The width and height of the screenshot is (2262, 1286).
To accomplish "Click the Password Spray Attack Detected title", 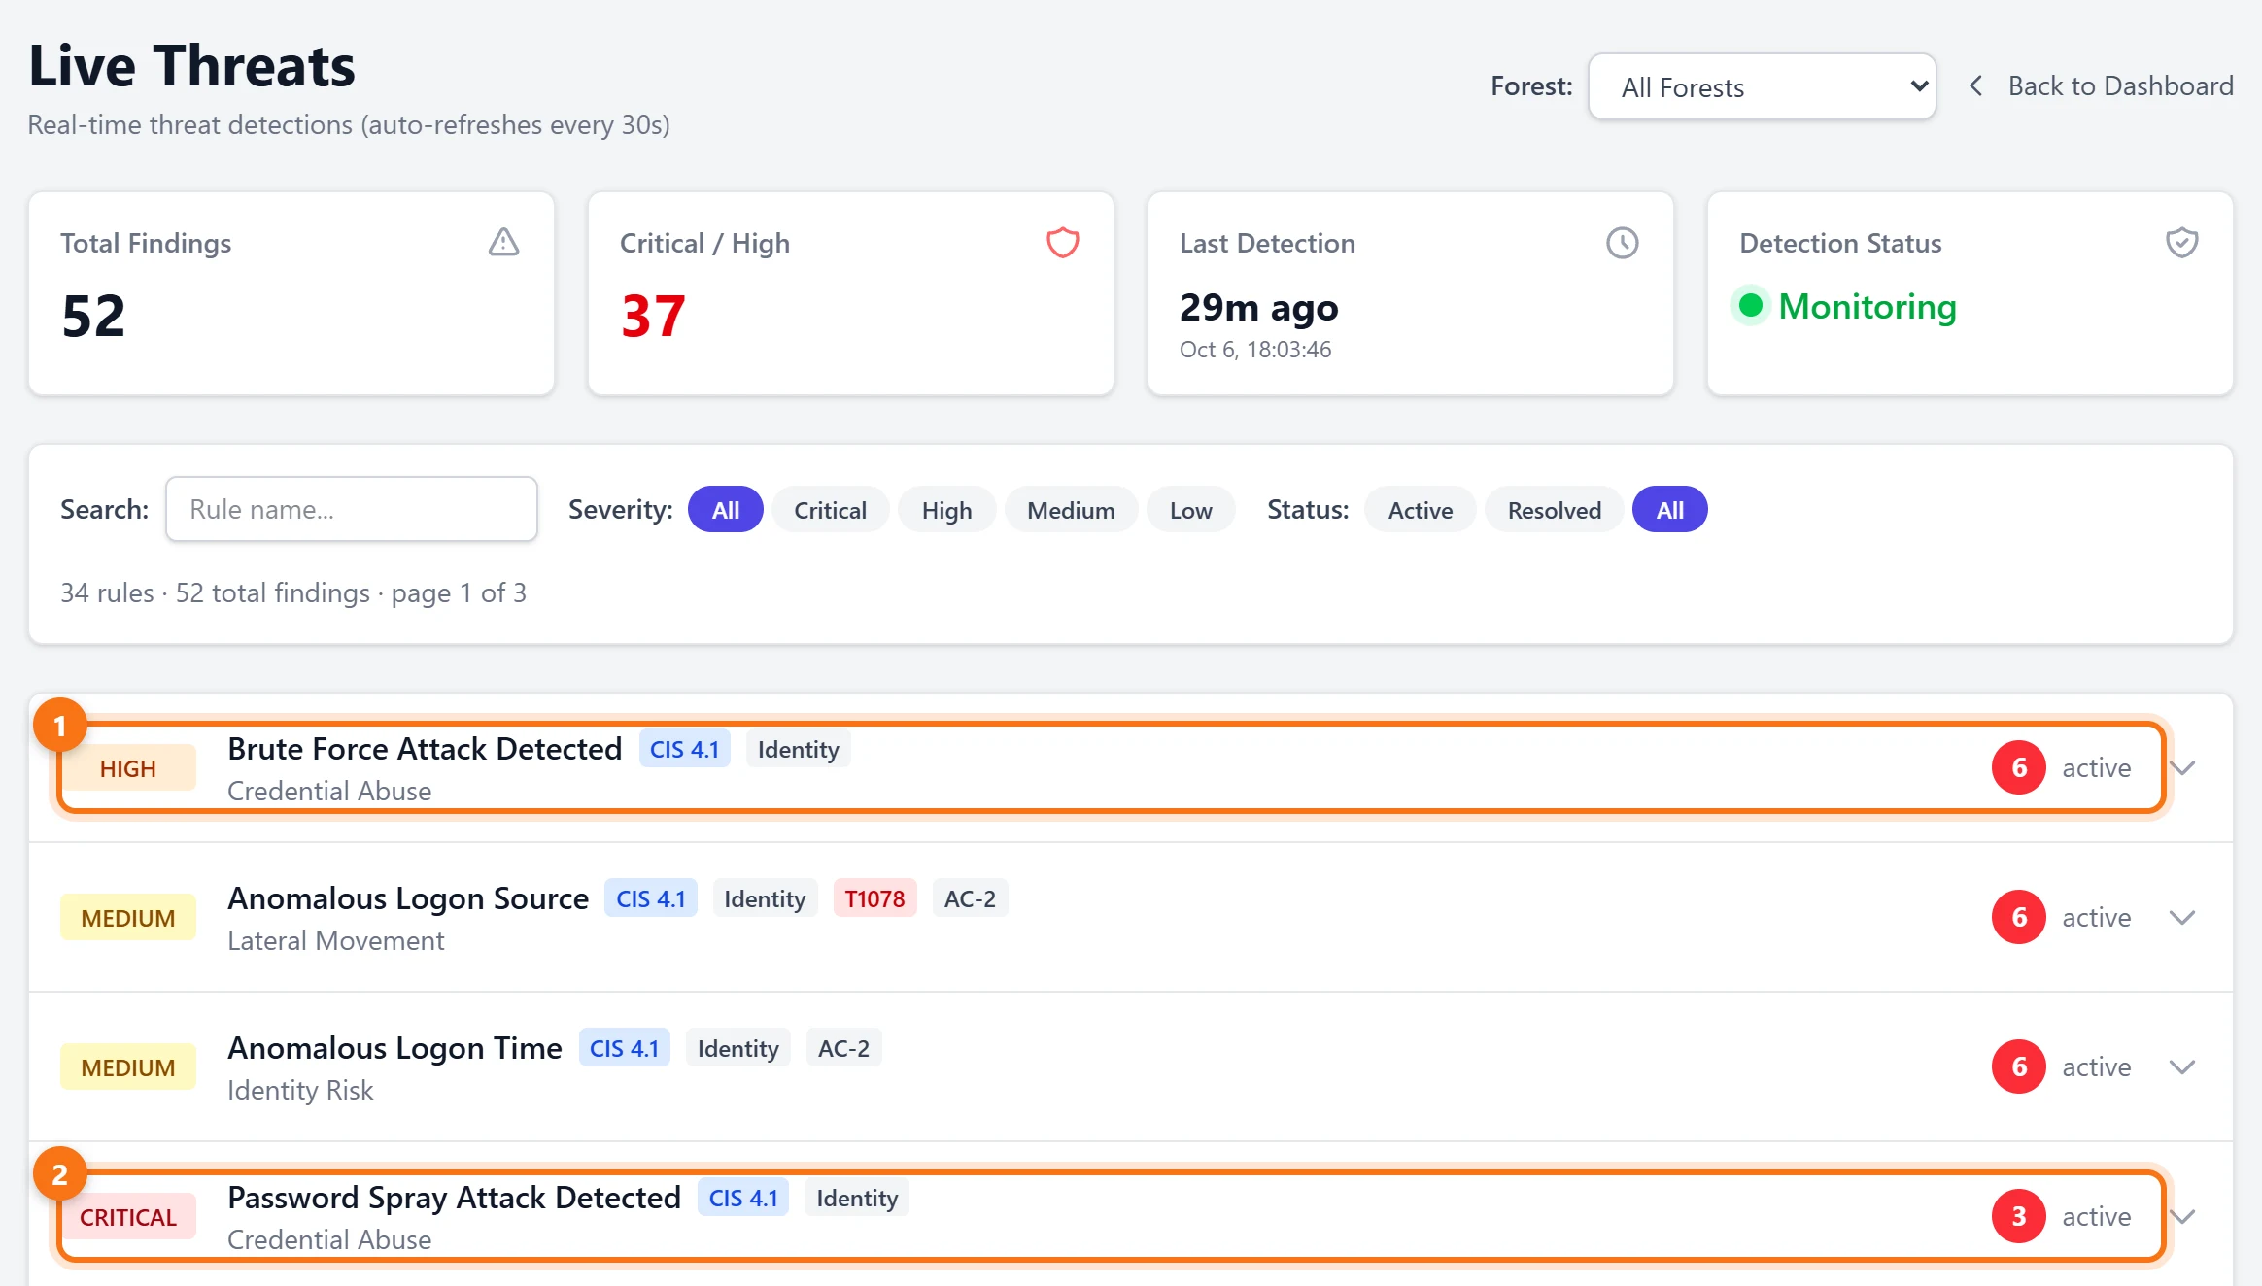I will click(x=454, y=1197).
